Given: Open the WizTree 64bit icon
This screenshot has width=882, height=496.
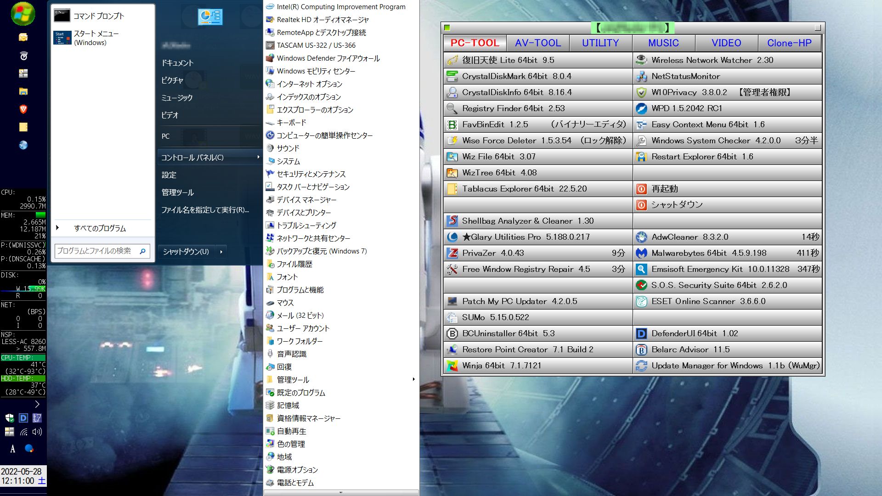Looking at the screenshot, I should pos(452,173).
